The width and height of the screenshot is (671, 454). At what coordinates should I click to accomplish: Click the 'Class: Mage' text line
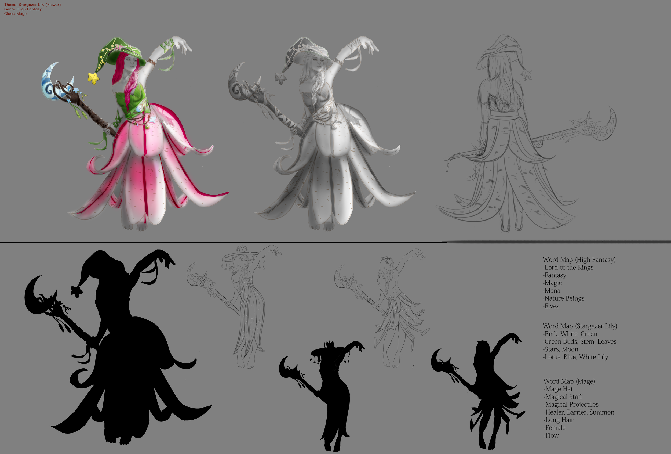tap(15, 14)
